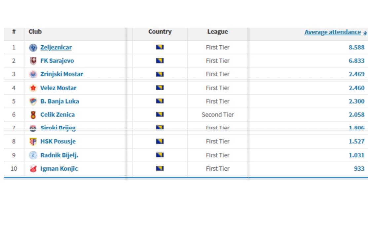Screen dimensions: 368x246
Task: Open the FK Sarajevo club page
Action: tap(57, 61)
